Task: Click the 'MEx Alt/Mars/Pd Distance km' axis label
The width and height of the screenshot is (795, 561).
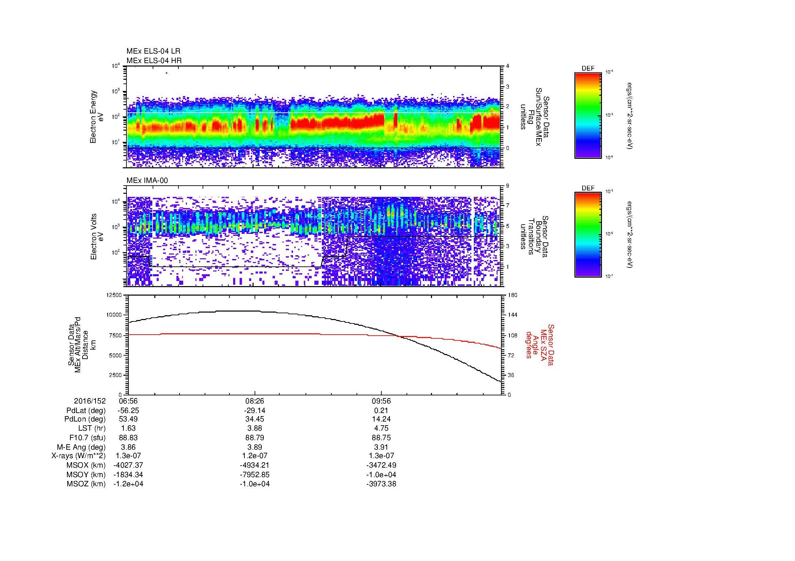Action: point(82,344)
